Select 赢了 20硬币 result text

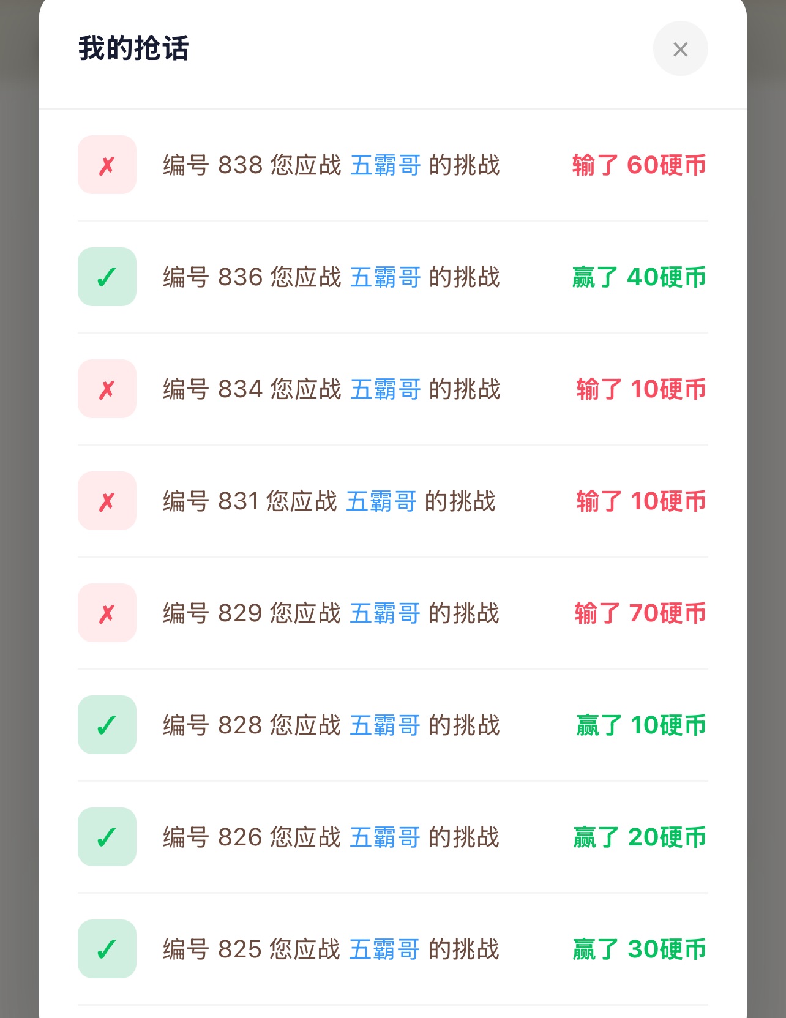[x=640, y=837]
